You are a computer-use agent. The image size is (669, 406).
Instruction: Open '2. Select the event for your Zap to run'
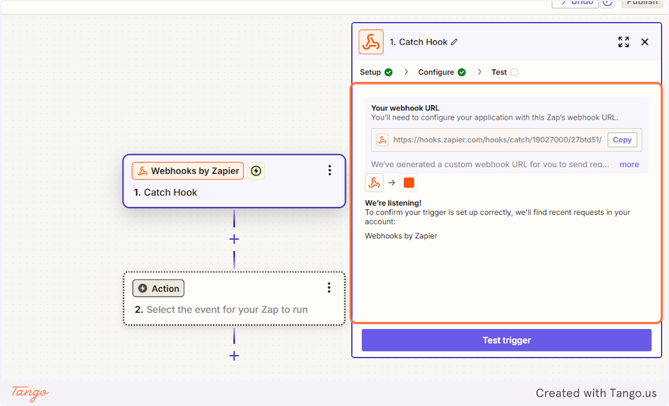pos(221,310)
